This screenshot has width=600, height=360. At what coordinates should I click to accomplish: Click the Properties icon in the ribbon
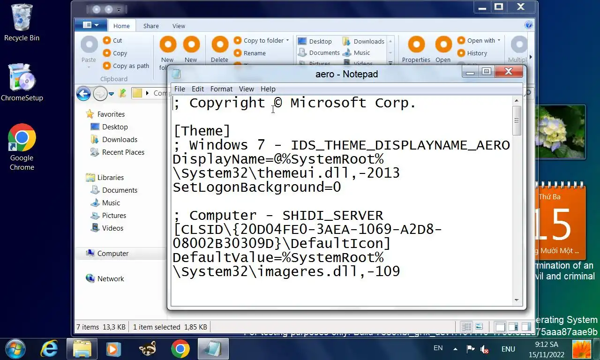pos(416,45)
